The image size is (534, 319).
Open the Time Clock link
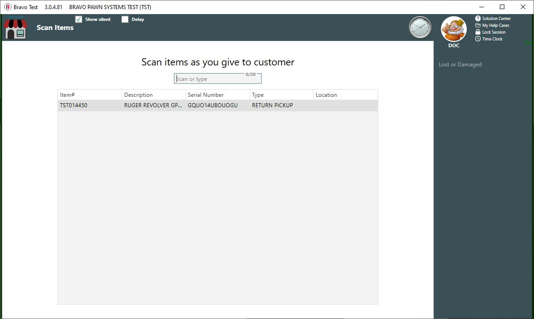coord(492,39)
